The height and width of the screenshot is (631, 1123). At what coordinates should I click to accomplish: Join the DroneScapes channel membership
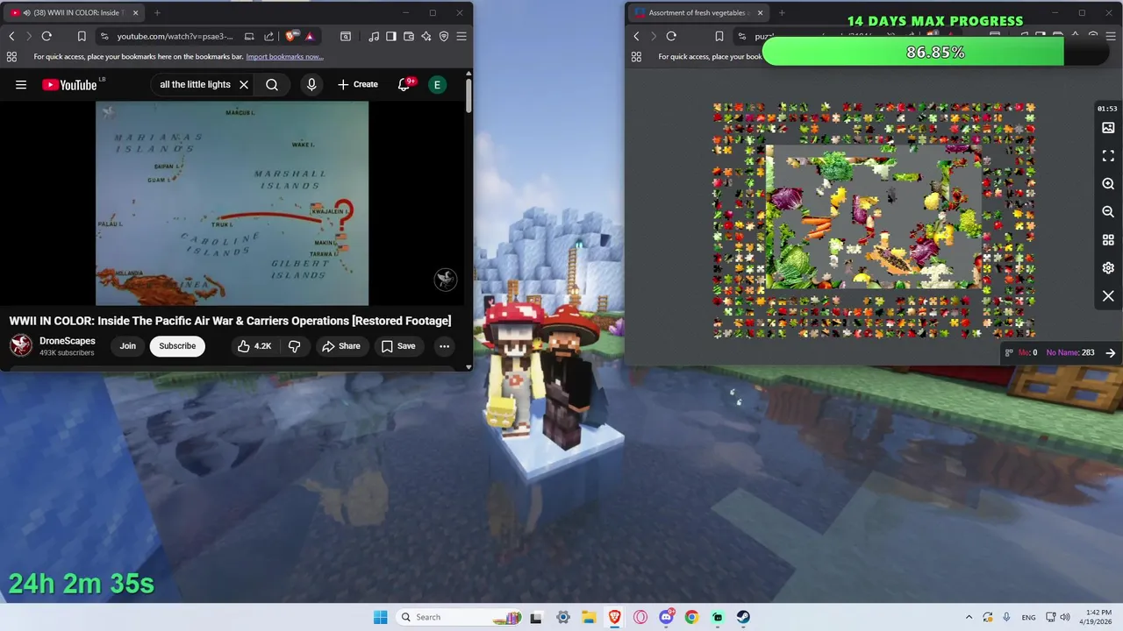(x=128, y=346)
